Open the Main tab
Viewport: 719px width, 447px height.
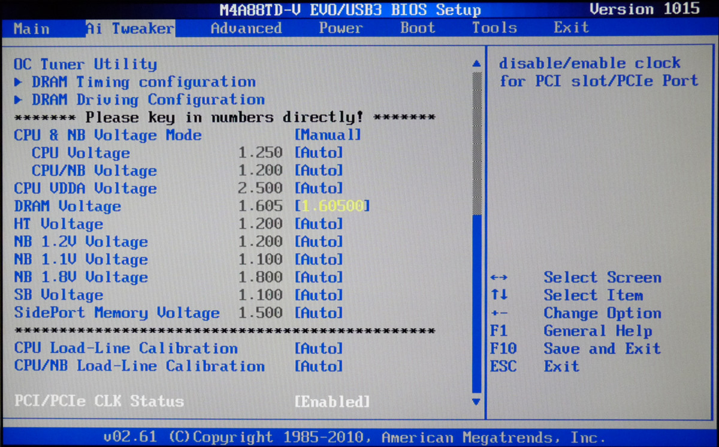pos(31,28)
